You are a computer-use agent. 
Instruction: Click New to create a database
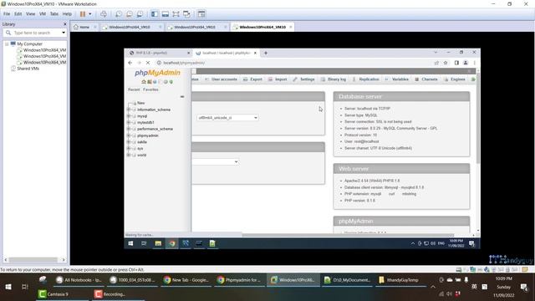point(141,103)
